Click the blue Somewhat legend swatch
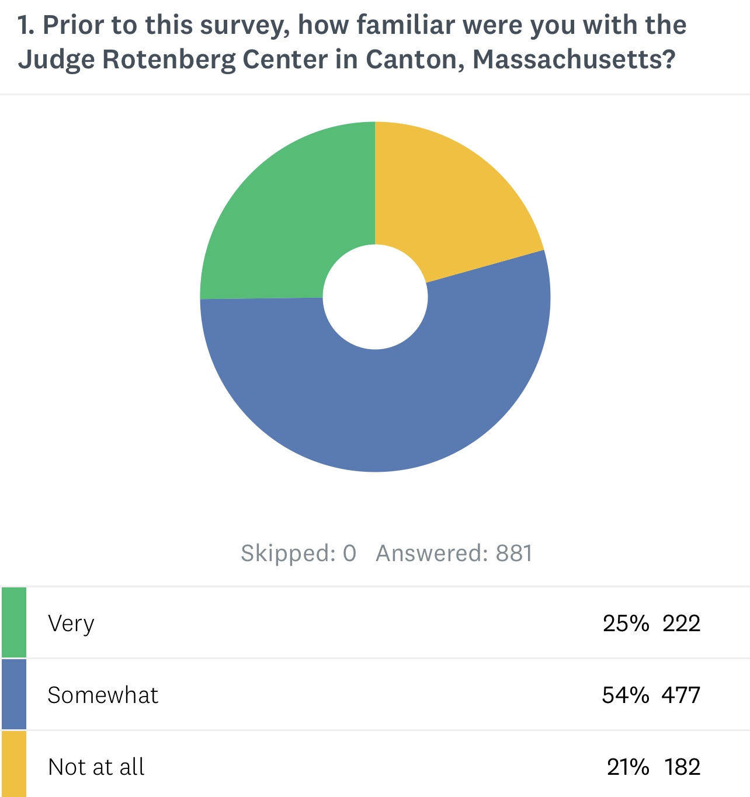This screenshot has height=797, width=750. [14, 694]
